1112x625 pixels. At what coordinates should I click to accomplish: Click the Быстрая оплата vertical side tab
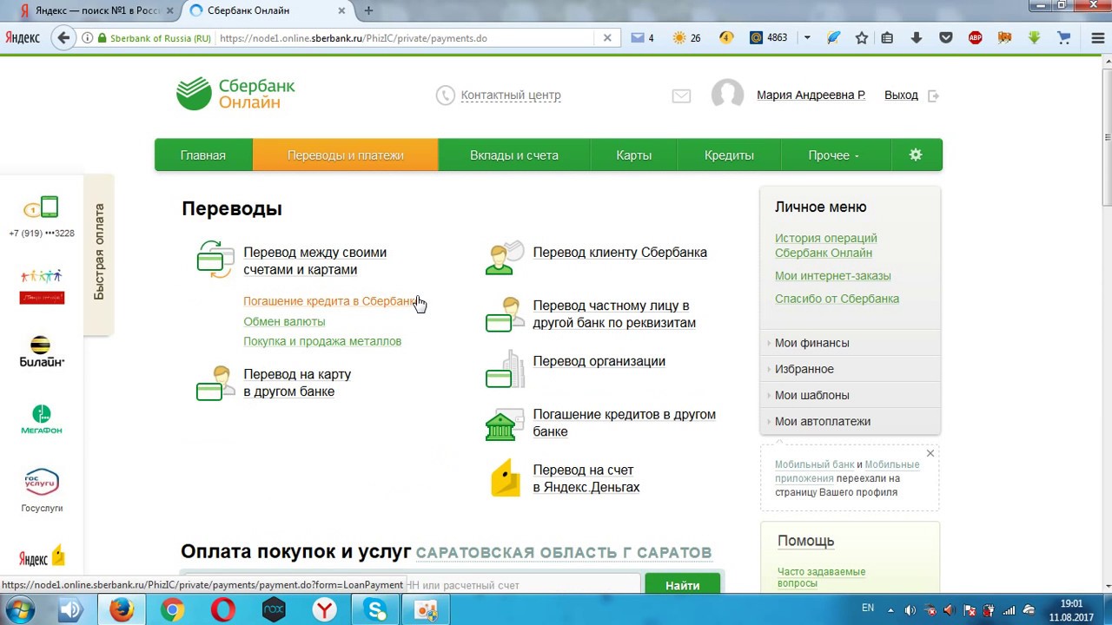click(x=98, y=253)
